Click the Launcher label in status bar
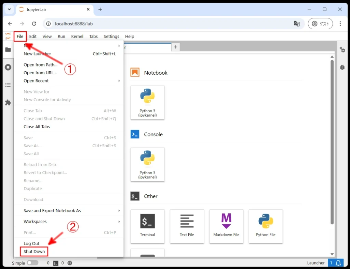 click(x=316, y=263)
